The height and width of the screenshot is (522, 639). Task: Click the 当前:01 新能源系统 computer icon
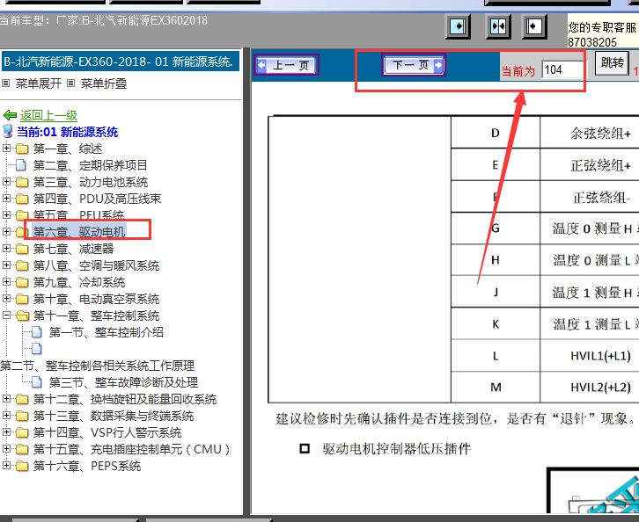pyautogui.click(x=7, y=132)
